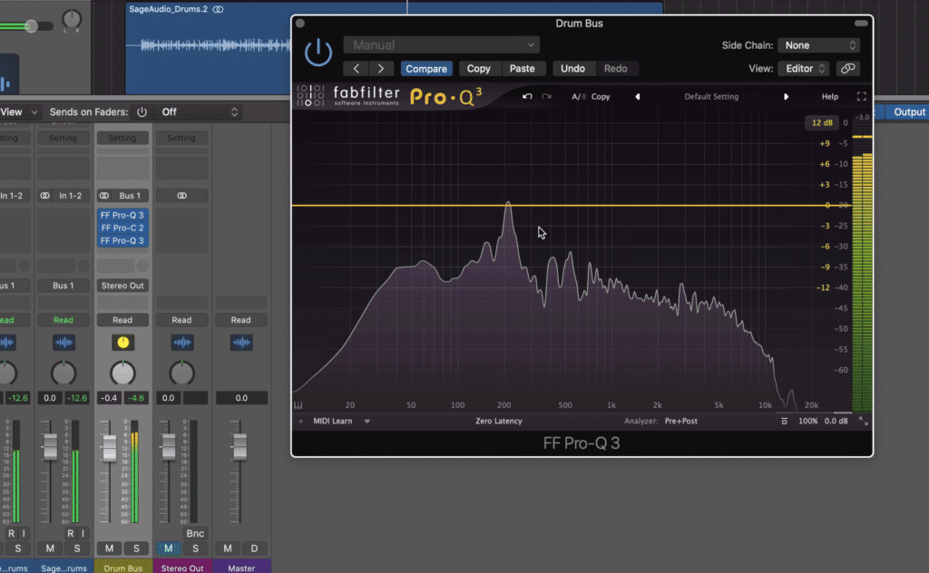Go to the next plugin preset arrow
929x573 pixels.
[x=381, y=69]
